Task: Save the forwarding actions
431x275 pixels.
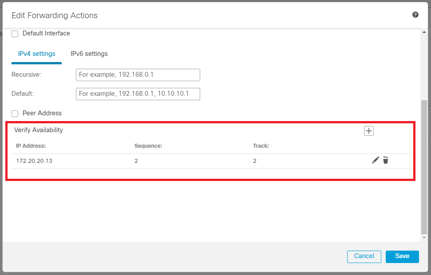Action: [x=402, y=256]
